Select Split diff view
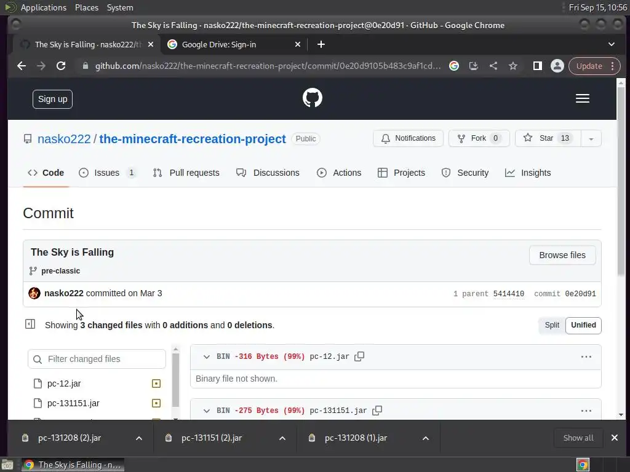The width and height of the screenshot is (630, 472). pos(552,325)
